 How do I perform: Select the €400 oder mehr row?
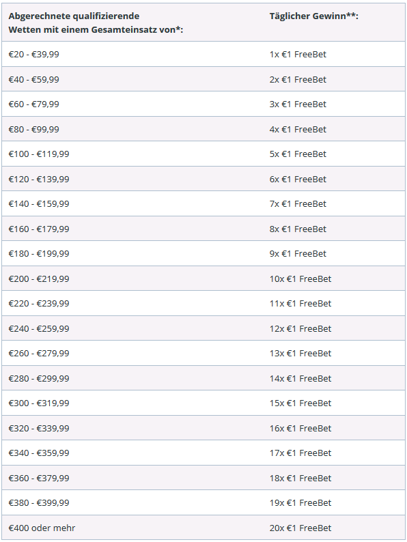[x=203, y=528]
